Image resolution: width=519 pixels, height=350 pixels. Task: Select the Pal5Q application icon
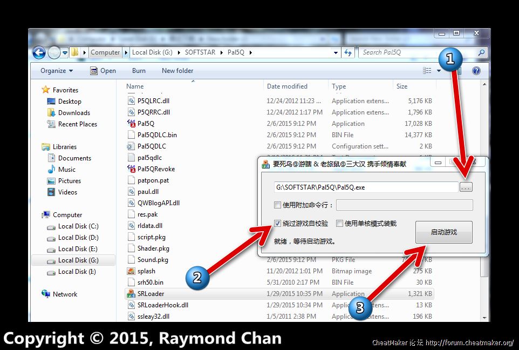[131, 124]
